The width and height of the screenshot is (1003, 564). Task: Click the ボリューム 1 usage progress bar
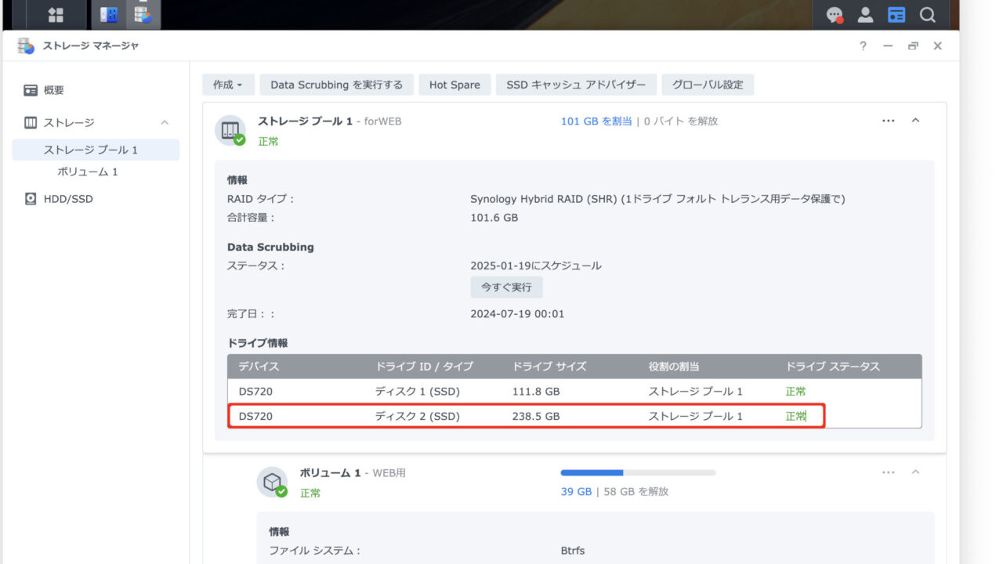pyautogui.click(x=638, y=472)
